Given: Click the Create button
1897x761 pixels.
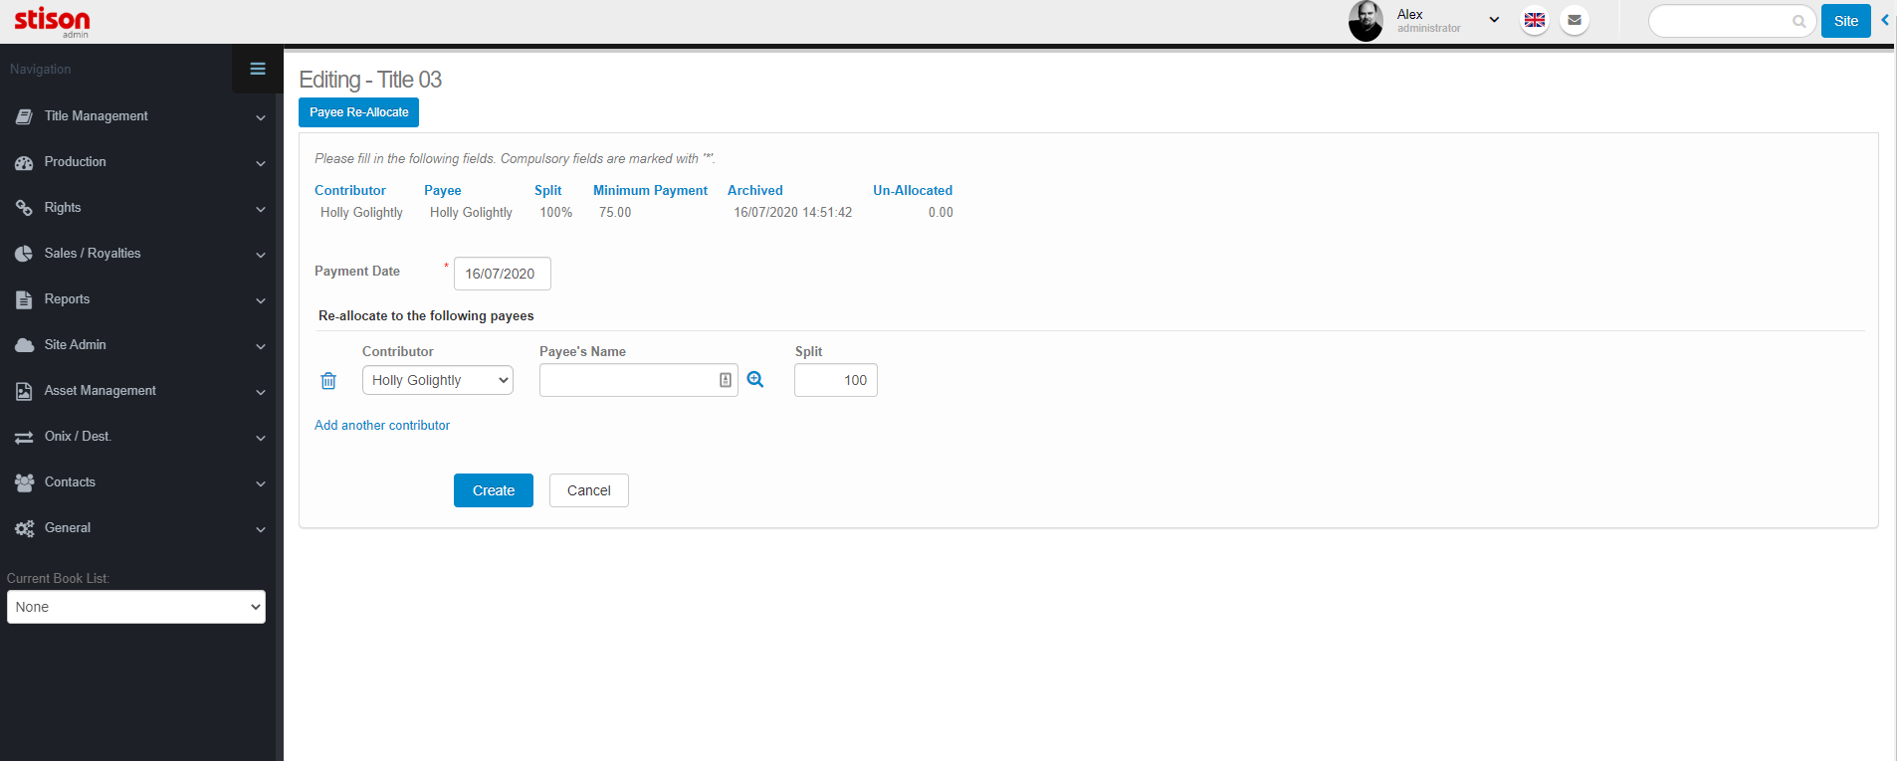Looking at the screenshot, I should pyautogui.click(x=494, y=490).
